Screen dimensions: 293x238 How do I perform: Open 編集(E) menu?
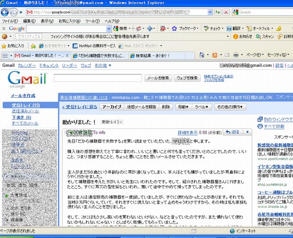point(29,21)
